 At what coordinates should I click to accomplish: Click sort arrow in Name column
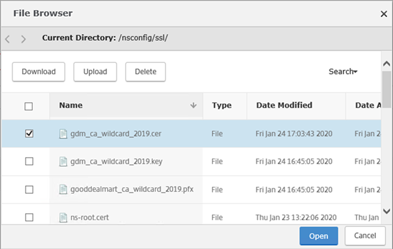193,106
